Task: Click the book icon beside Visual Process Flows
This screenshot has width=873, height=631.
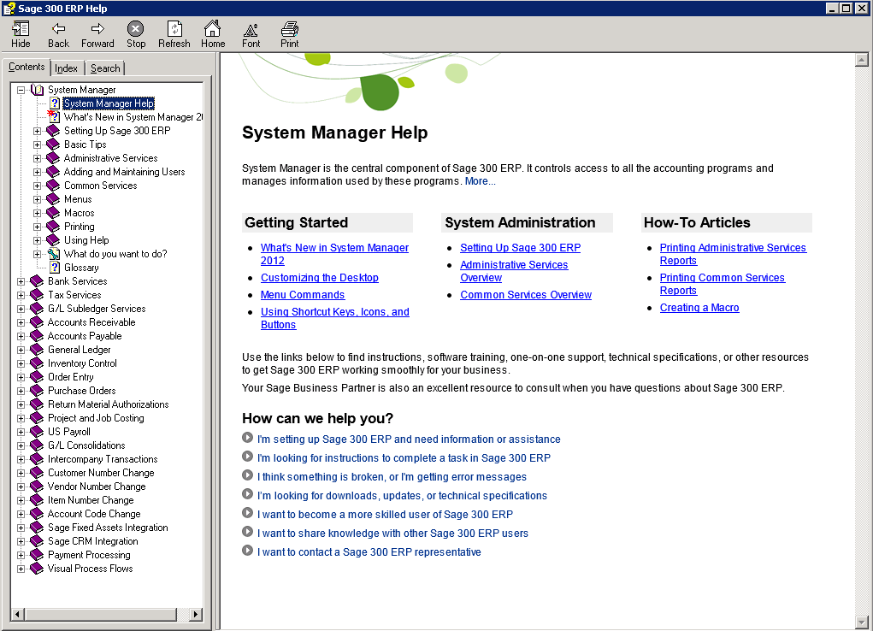Action: point(37,569)
